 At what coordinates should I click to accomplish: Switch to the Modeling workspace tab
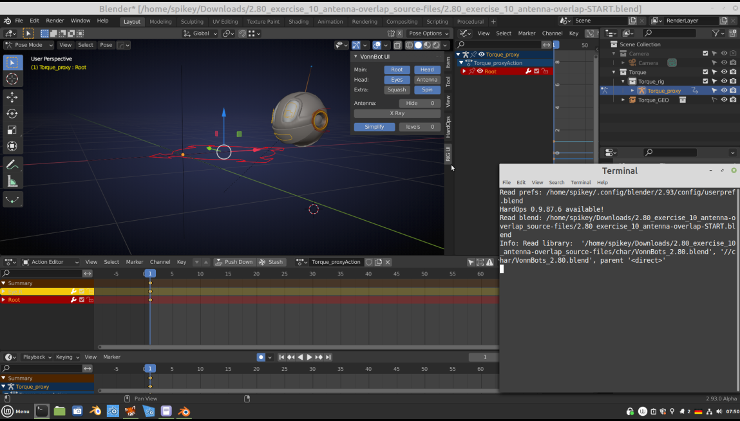coord(160,22)
